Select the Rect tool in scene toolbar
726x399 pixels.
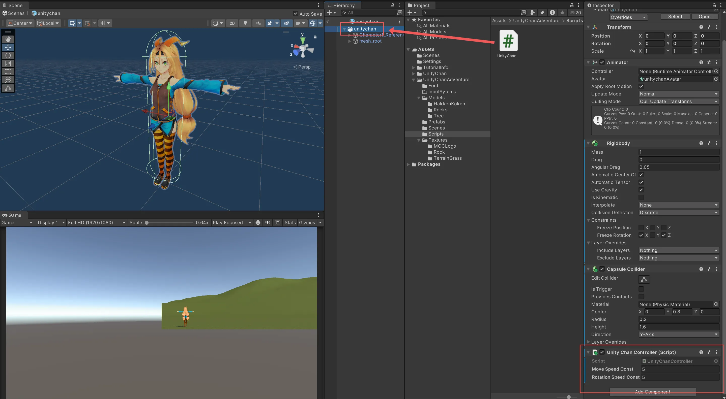tap(8, 72)
